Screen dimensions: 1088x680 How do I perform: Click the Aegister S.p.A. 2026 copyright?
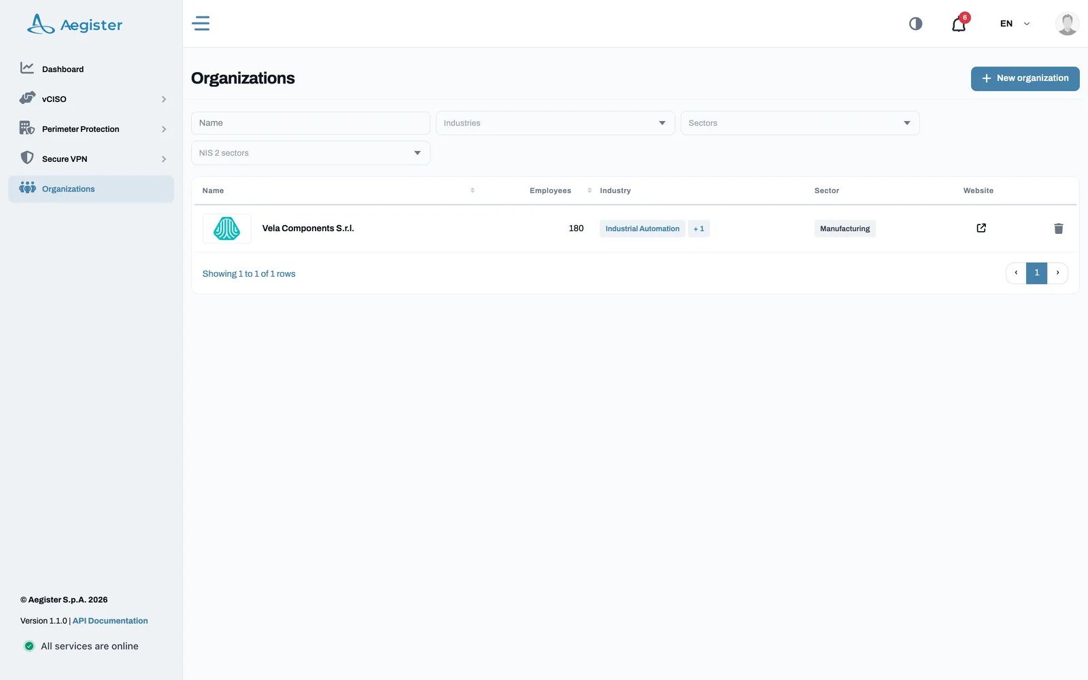click(64, 600)
